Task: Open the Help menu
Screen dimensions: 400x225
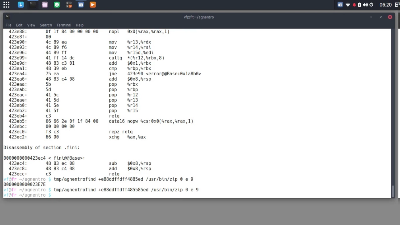Action: click(x=79, y=25)
